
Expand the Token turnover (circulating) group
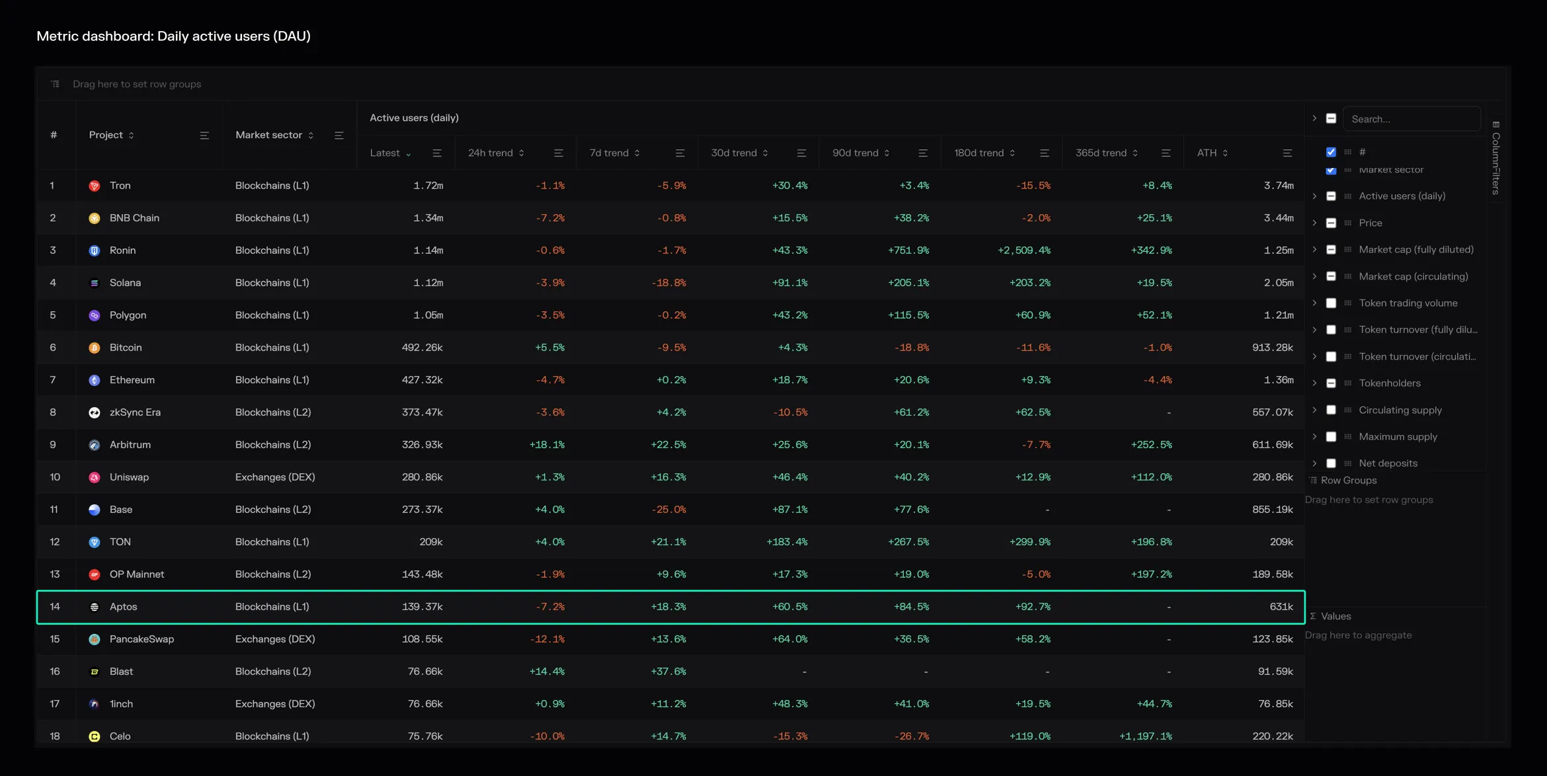pos(1314,356)
